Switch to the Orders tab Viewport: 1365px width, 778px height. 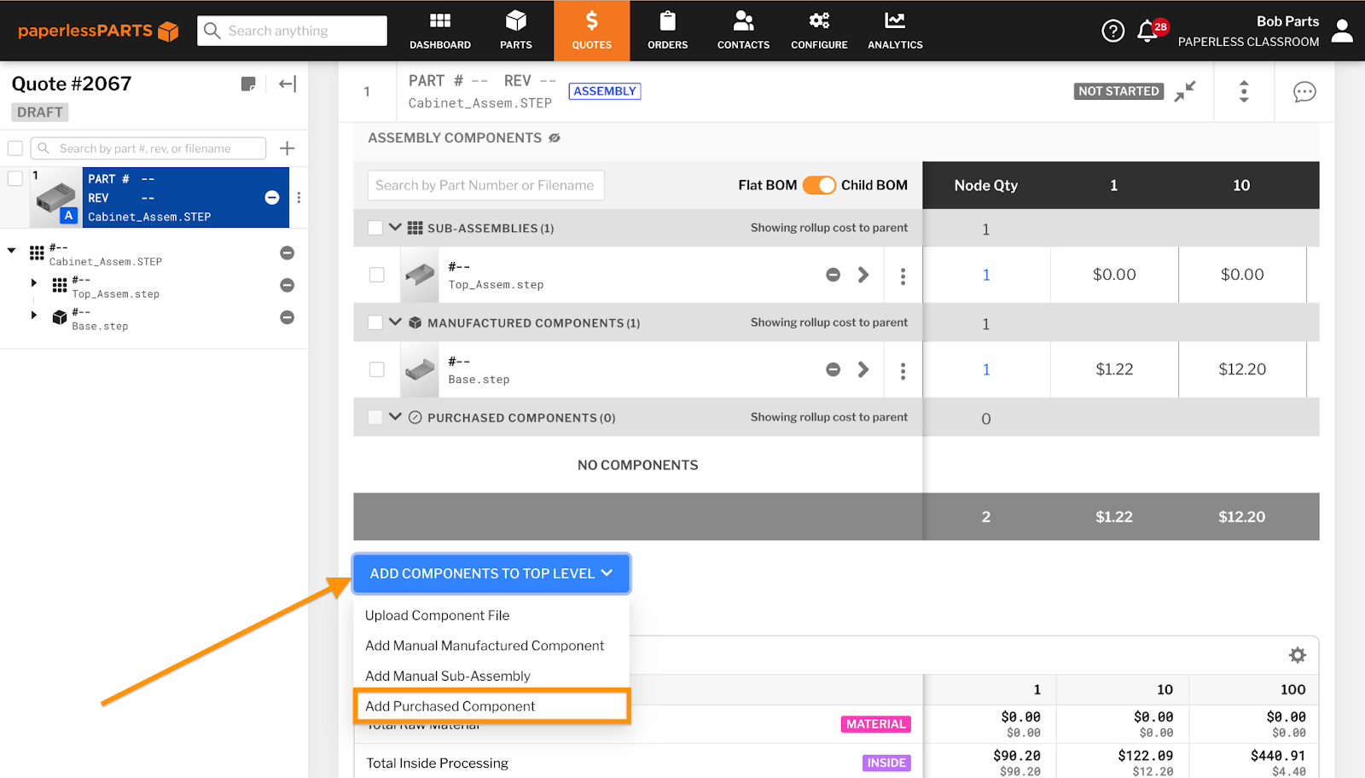click(x=668, y=31)
